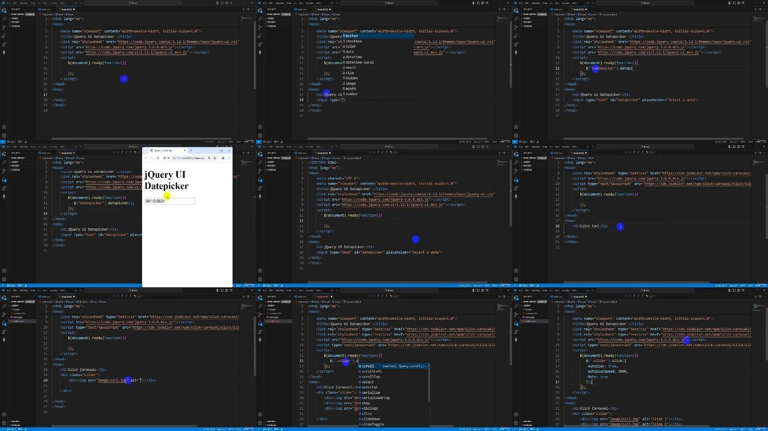Open Chrome's tab search dropdown chevron
This screenshot has width=768, height=431.
pos(145,151)
